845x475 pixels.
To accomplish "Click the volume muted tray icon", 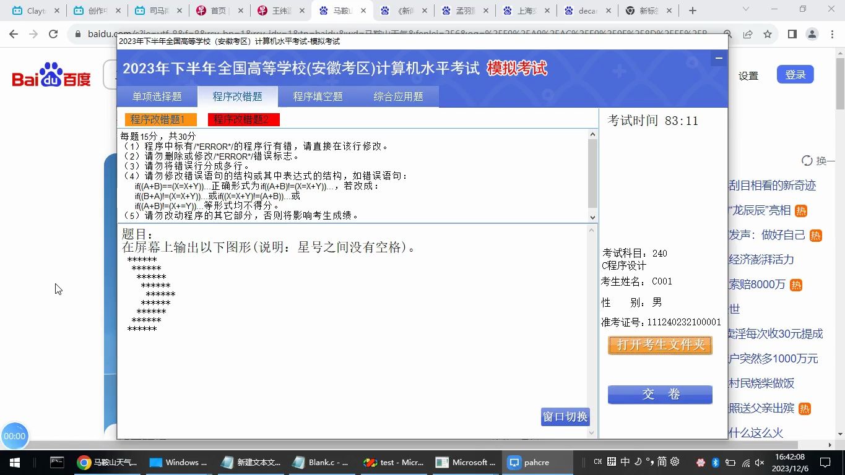I will pos(760,462).
